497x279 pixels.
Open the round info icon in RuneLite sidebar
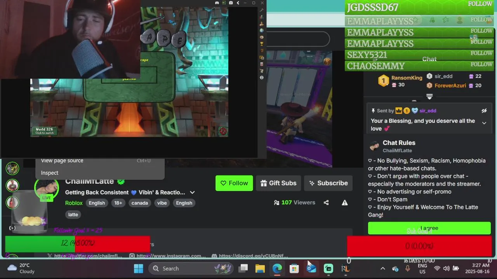[262, 77]
